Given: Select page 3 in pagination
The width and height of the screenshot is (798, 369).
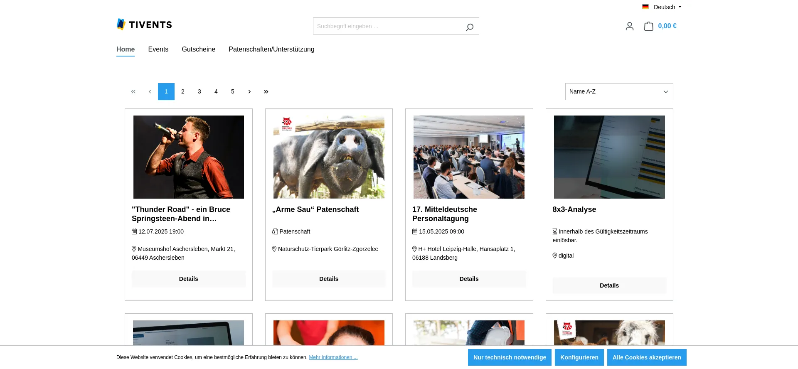Looking at the screenshot, I should pos(199,91).
